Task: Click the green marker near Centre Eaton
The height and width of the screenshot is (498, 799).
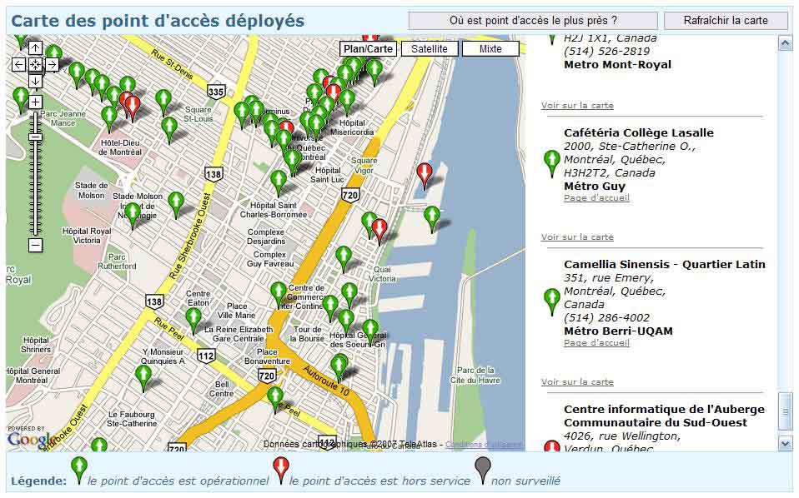Action: coord(193,319)
